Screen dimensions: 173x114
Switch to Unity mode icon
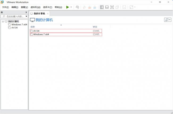tap(117, 7)
